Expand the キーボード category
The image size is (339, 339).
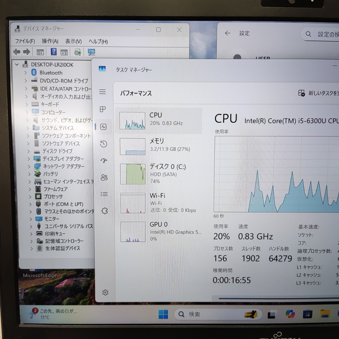point(27,104)
